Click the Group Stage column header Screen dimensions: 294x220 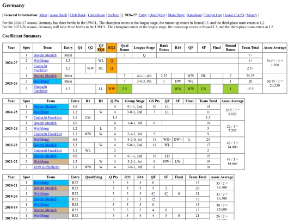click(134, 101)
